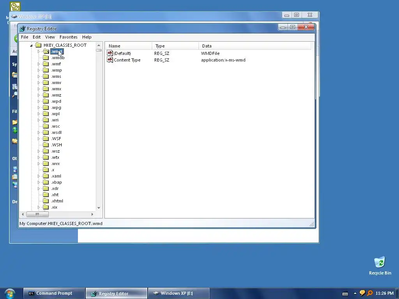Open the Help menu
The height and width of the screenshot is (299, 399).
point(87,37)
